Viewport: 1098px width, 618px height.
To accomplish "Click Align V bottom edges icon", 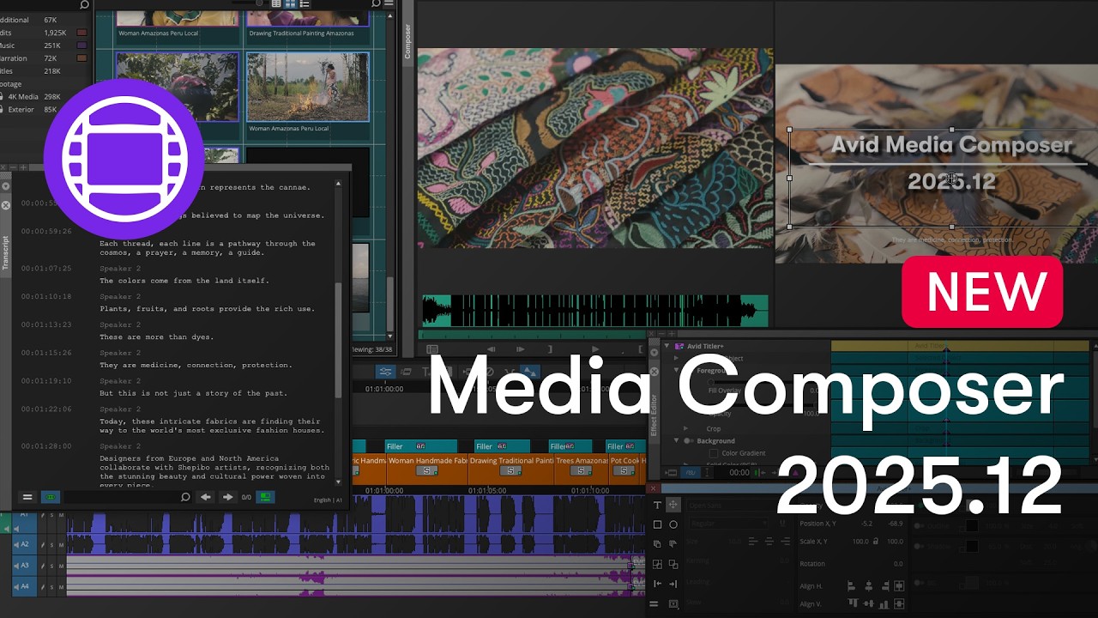I will [x=884, y=604].
